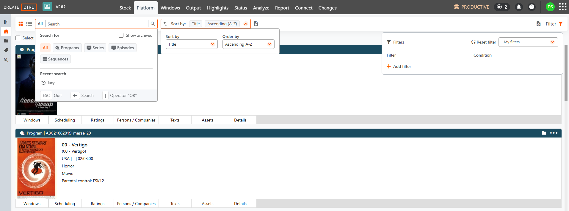
Task: Open the help question mark icon
Action: [x=532, y=7]
